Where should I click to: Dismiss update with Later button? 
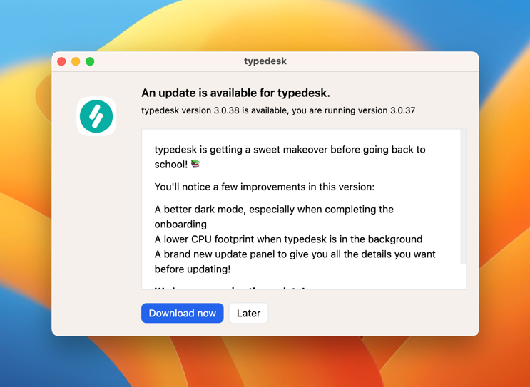tap(248, 313)
